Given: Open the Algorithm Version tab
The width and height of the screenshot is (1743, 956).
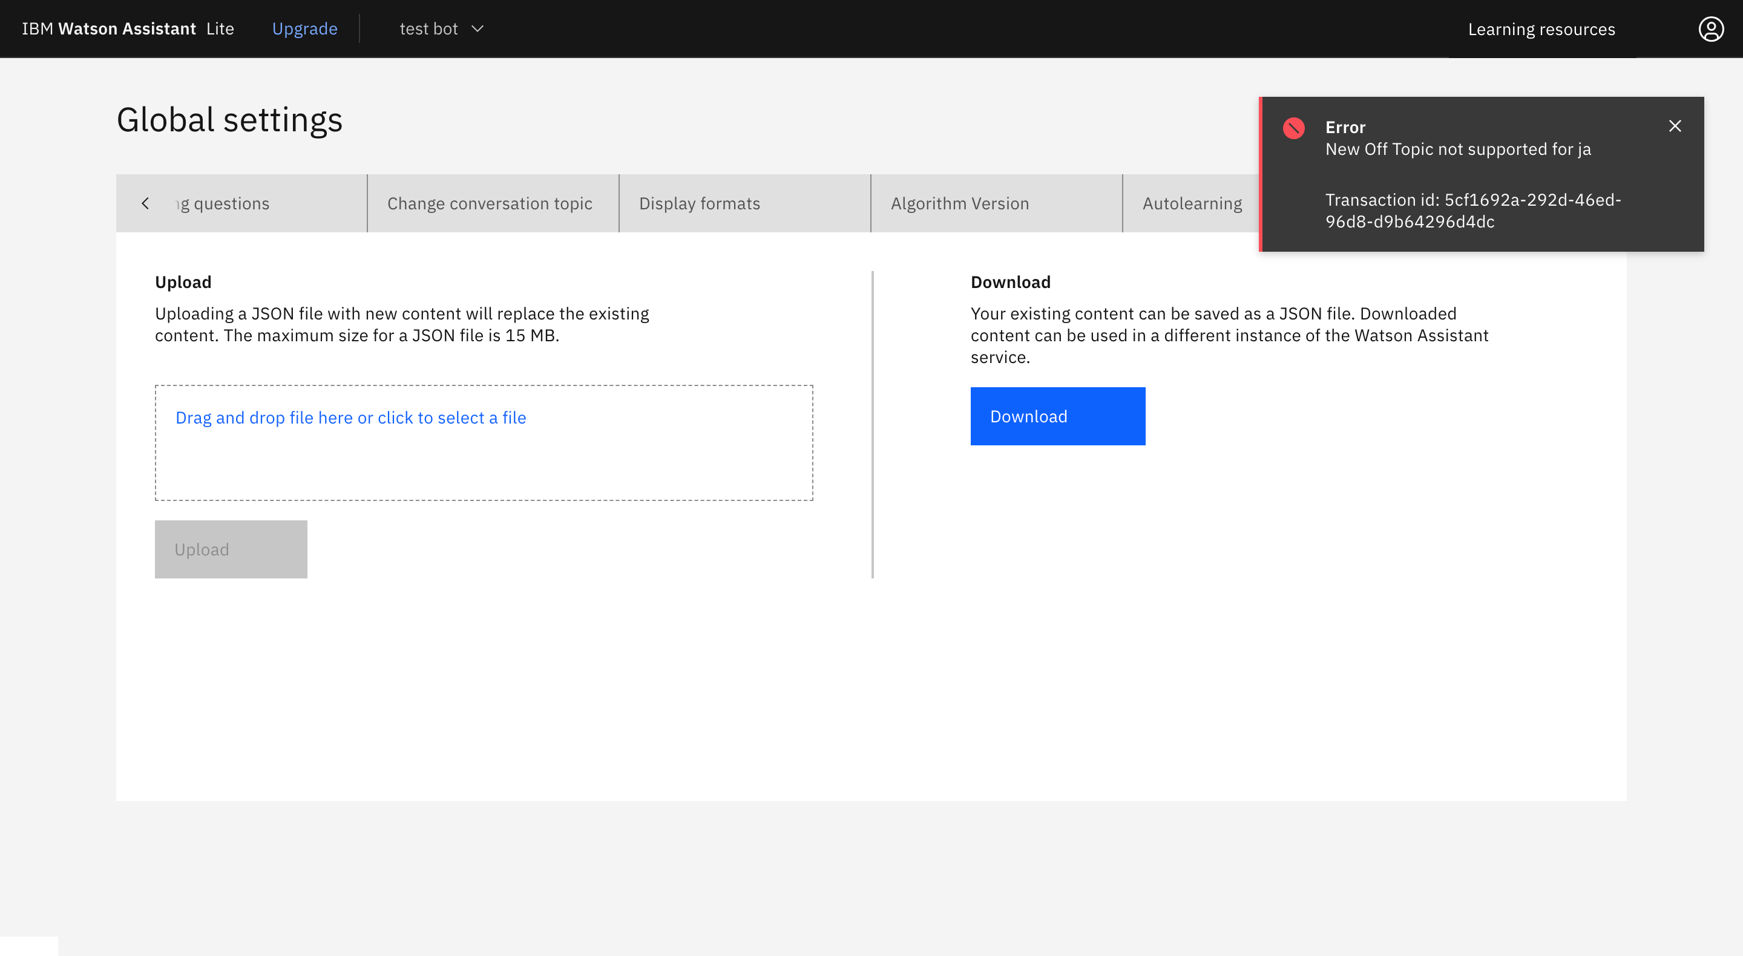Looking at the screenshot, I should click(959, 204).
